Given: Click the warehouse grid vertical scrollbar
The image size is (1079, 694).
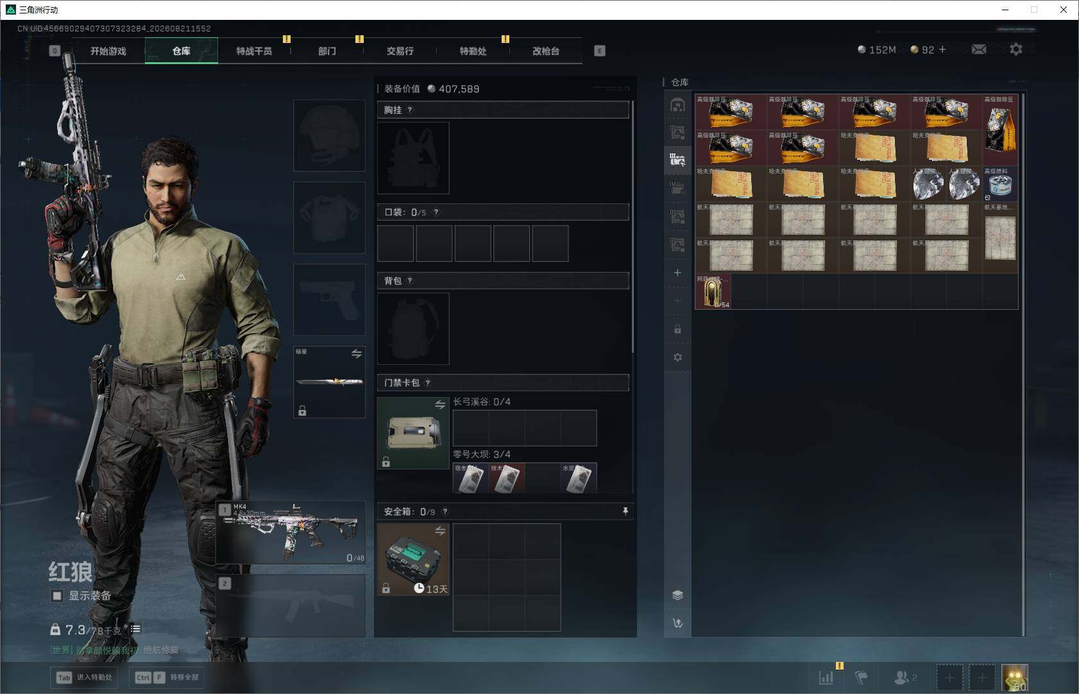Looking at the screenshot, I should [1023, 364].
